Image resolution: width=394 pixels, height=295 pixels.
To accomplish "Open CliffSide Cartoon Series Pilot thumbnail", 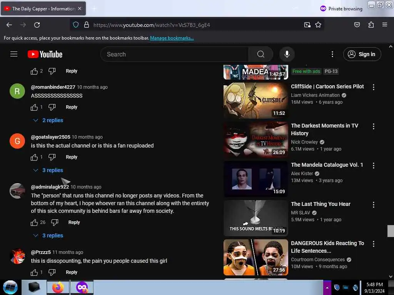I will 255,101.
